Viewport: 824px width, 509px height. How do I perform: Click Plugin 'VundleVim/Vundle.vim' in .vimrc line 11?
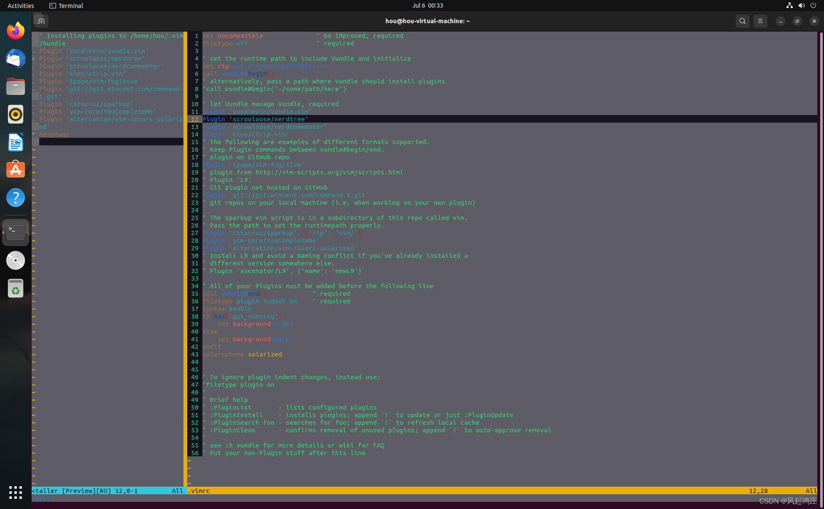257,112
